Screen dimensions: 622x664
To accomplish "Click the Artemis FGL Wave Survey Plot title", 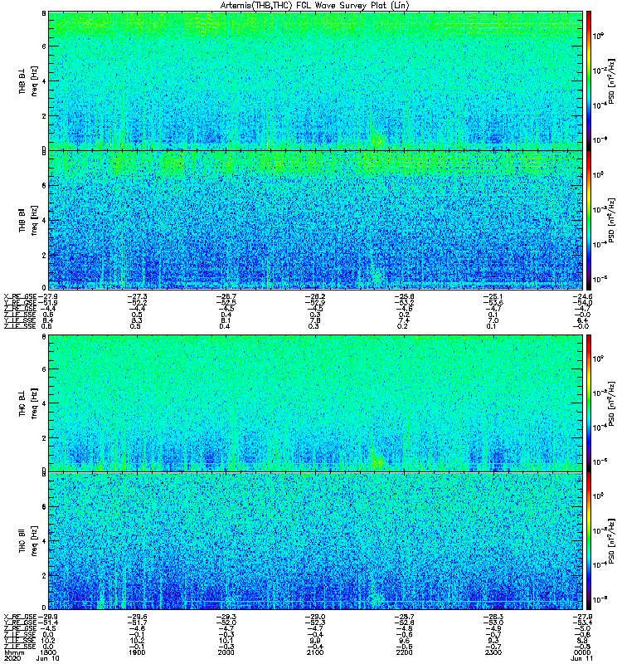I will click(x=315, y=6).
